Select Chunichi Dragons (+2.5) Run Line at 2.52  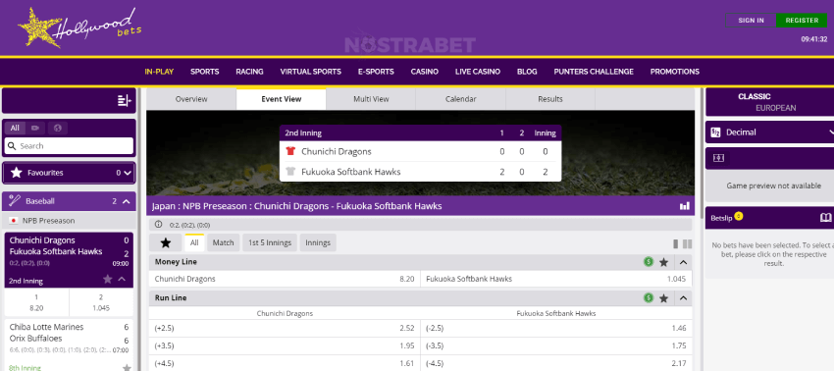coord(285,329)
